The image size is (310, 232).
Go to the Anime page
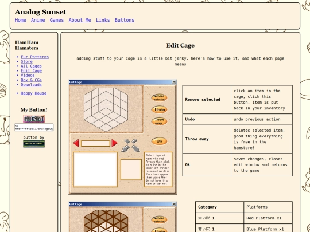point(38,20)
